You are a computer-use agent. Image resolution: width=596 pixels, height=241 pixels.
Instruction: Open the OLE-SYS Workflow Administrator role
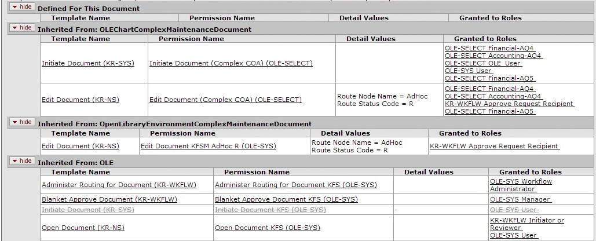tap(521, 185)
